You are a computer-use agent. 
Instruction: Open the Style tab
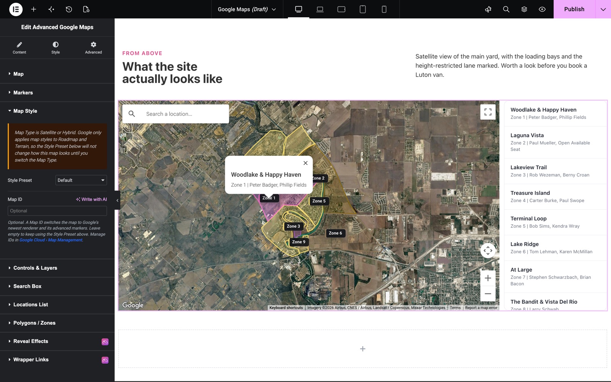56,48
